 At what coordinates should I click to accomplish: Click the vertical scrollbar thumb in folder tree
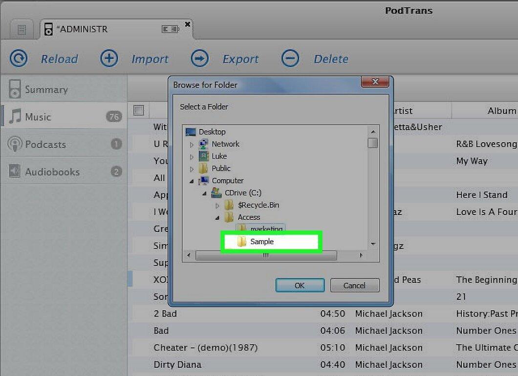point(373,143)
